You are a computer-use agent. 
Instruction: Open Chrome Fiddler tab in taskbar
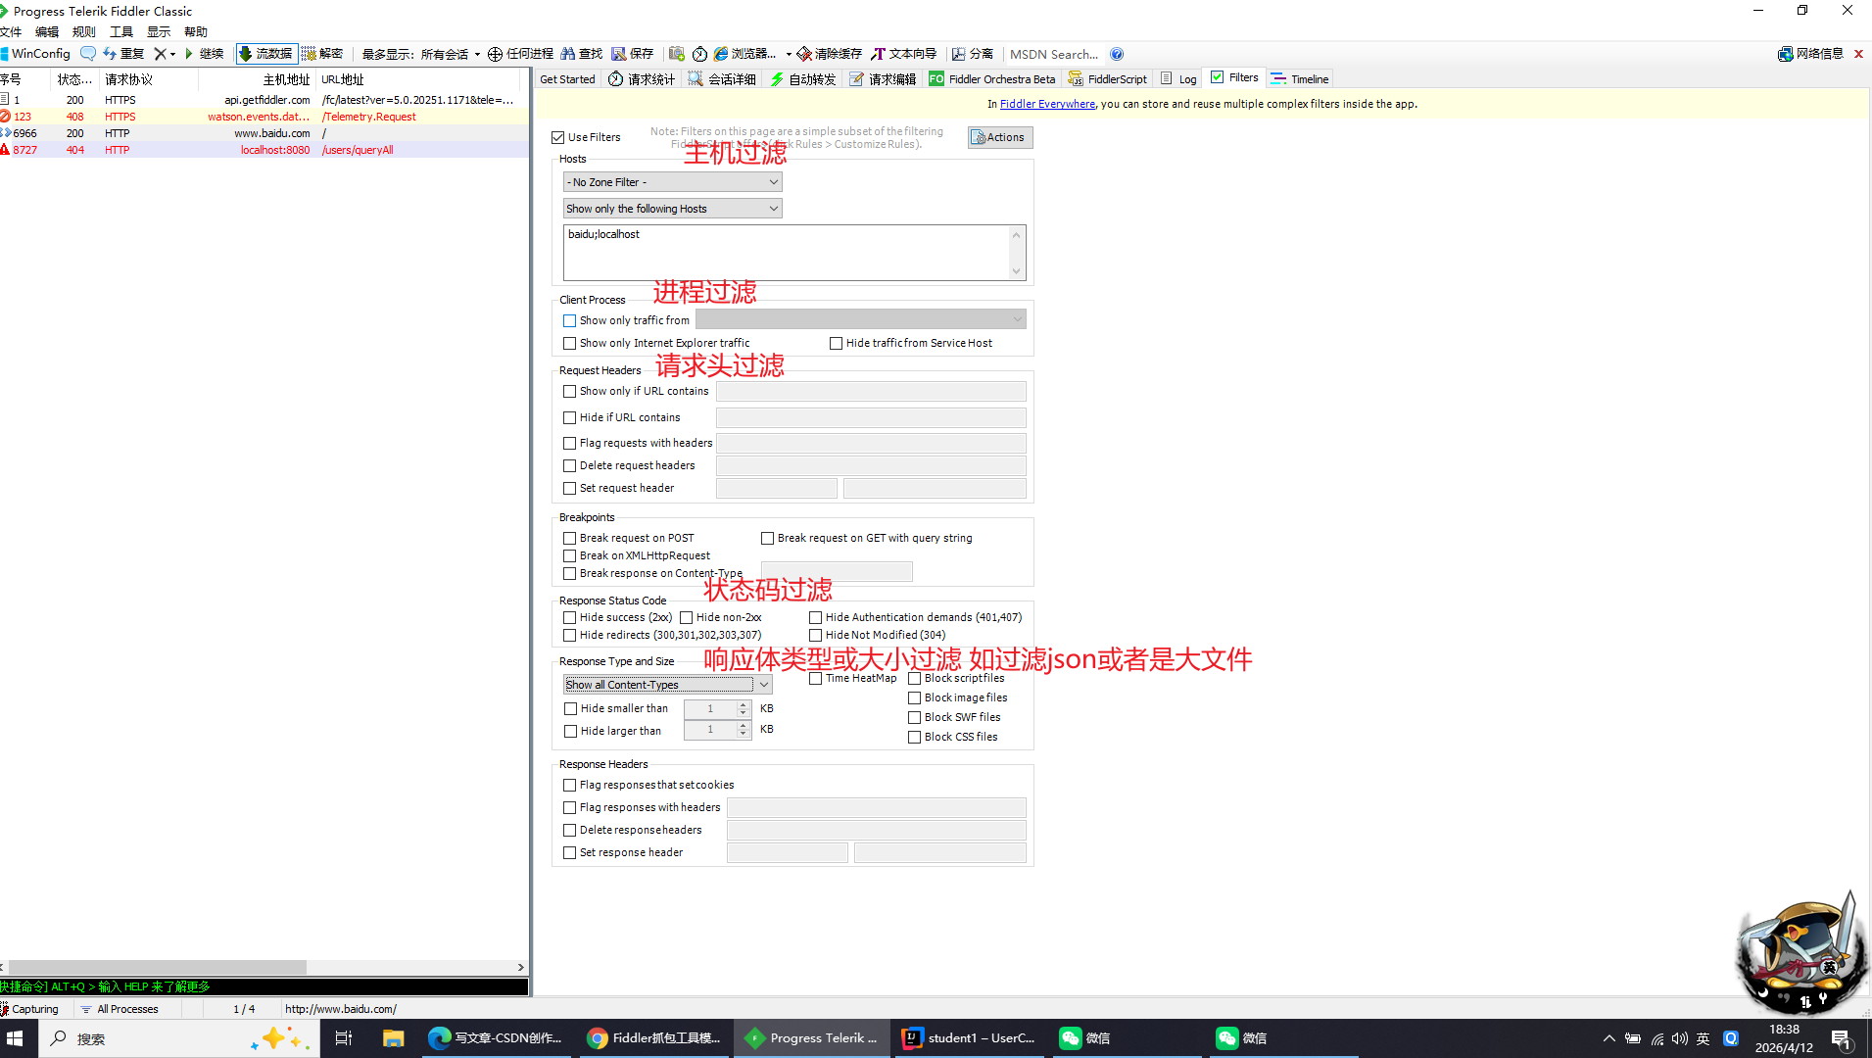(654, 1038)
